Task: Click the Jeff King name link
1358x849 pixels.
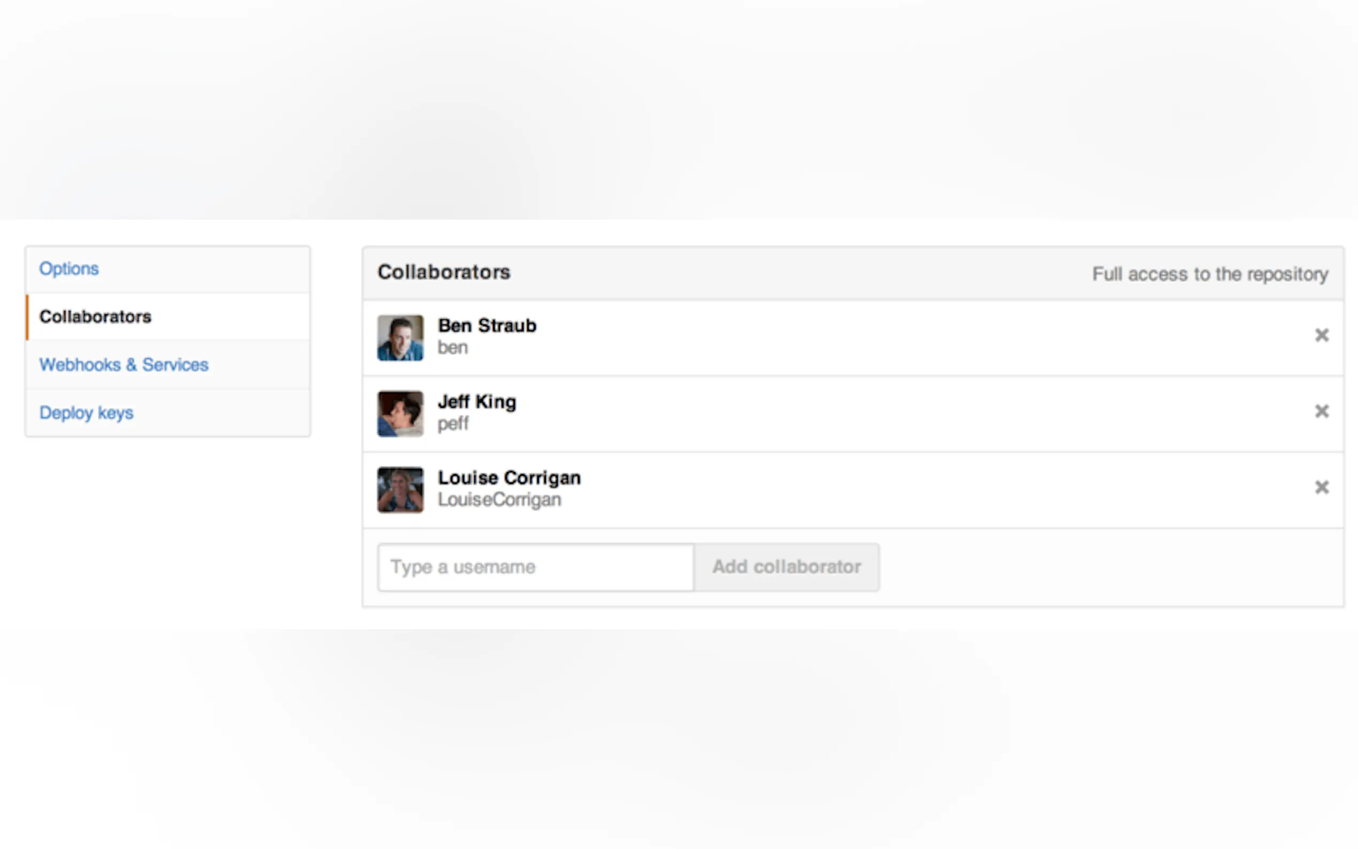Action: [x=476, y=402]
